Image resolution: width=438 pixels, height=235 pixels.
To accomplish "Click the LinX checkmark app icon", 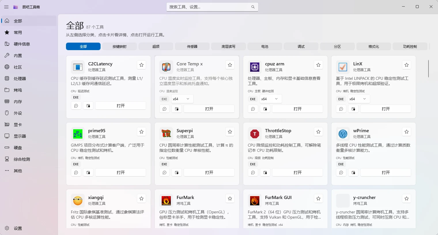I will click(343, 67).
